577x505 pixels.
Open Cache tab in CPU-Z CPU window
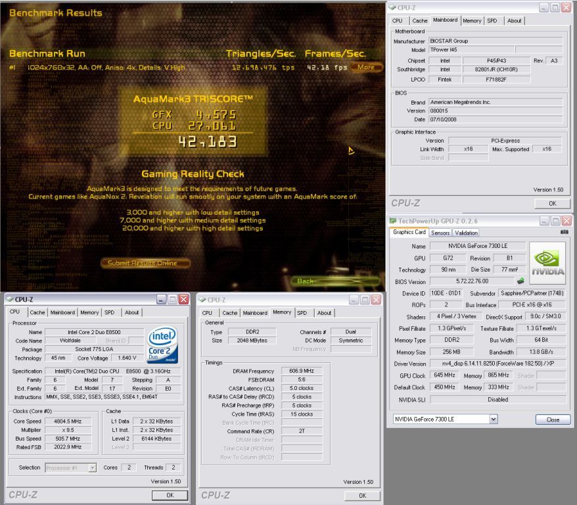[37, 312]
